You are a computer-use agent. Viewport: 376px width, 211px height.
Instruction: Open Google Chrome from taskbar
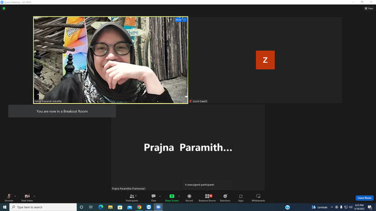pyautogui.click(x=139, y=207)
